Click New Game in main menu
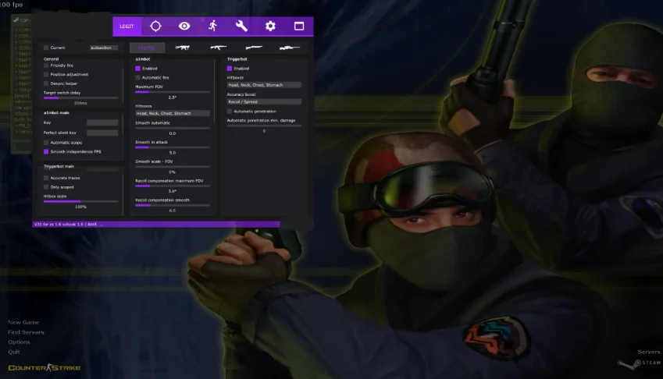663x379 pixels. click(23, 322)
